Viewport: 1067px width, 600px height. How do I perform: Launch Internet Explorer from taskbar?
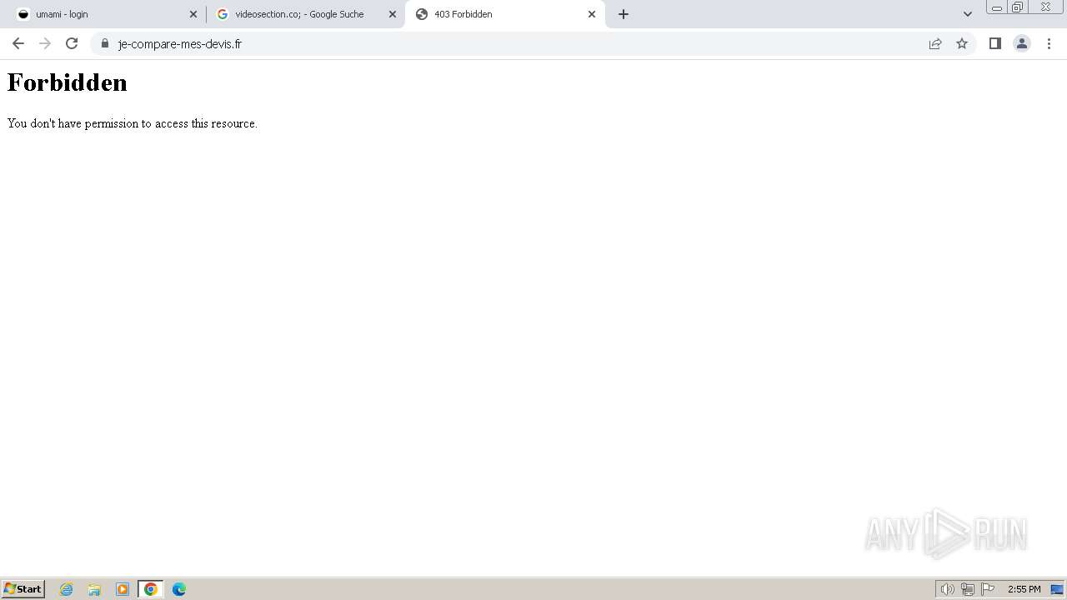67,589
